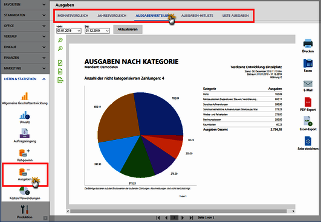Zoom out with the lower magnifier icon
This screenshot has width=321, height=222.
[60, 49]
